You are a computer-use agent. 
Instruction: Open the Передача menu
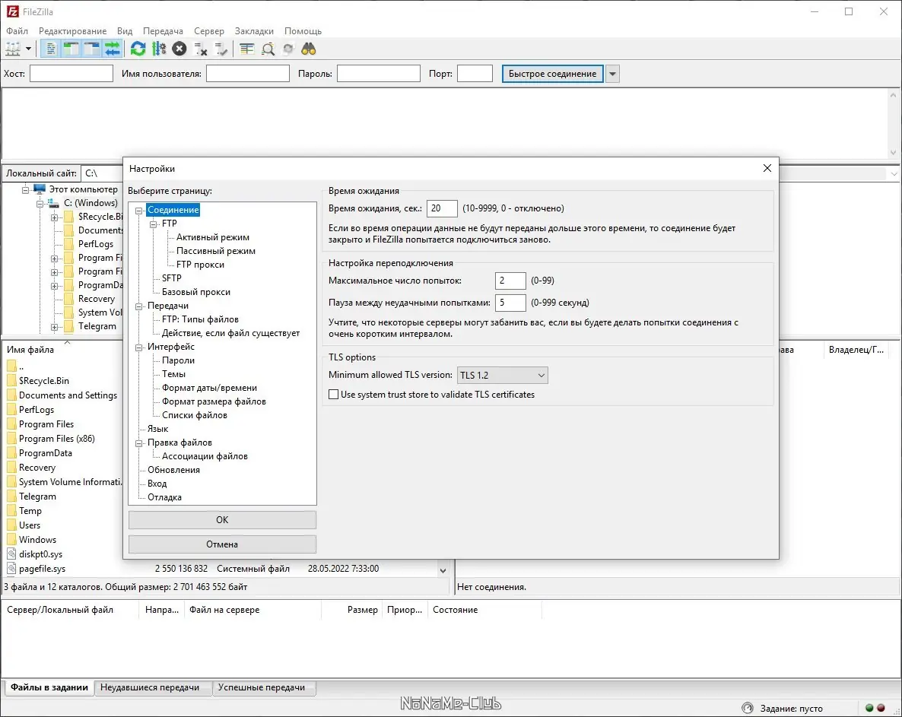click(x=163, y=31)
